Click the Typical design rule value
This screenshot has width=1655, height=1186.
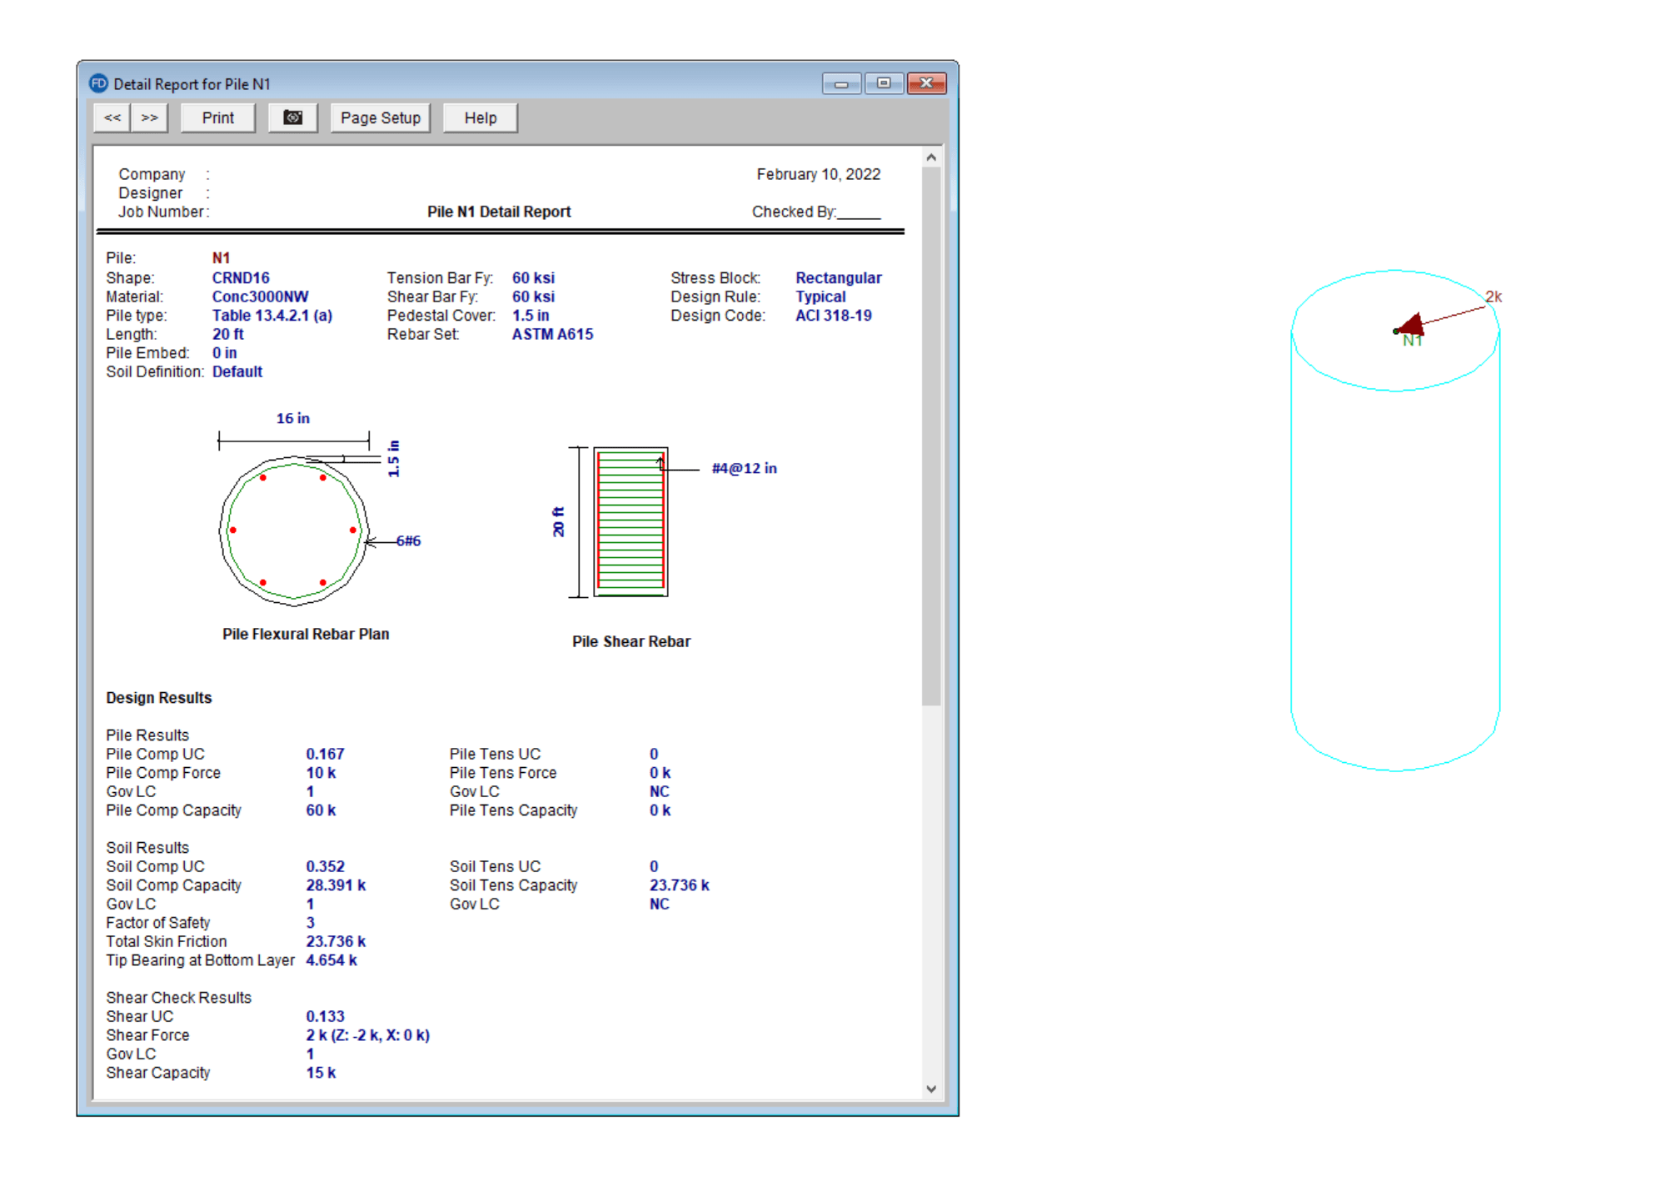820,296
